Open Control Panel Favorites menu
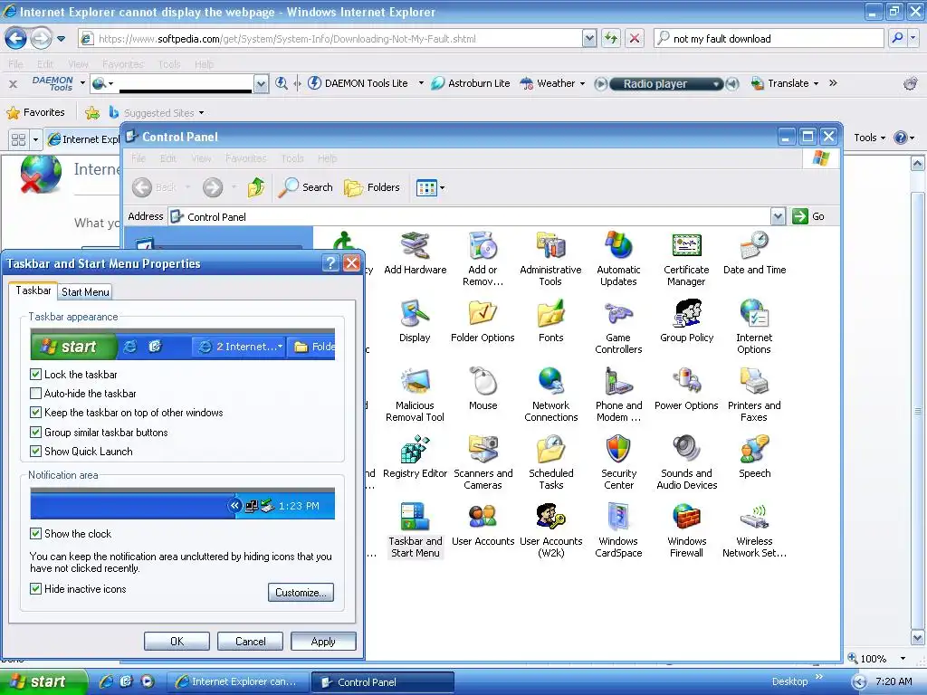 246,158
